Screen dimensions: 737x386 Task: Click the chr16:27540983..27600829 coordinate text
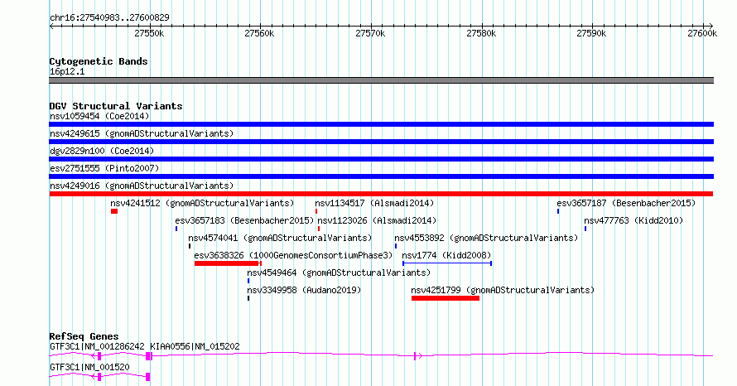pyautogui.click(x=109, y=18)
